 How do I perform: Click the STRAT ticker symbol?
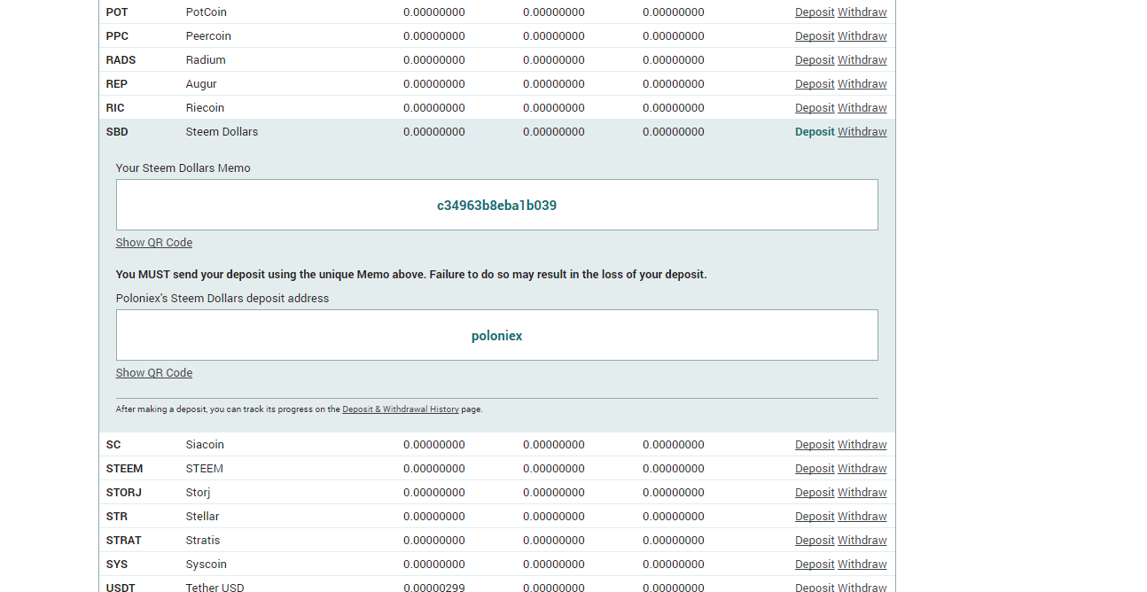[124, 541]
